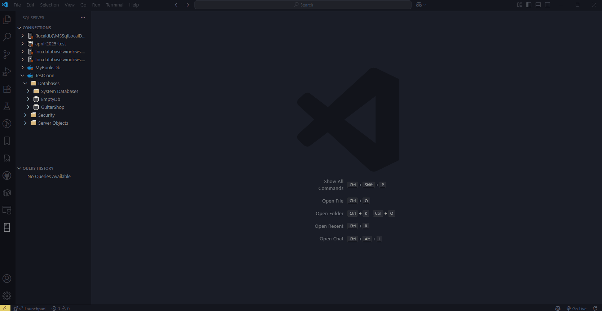This screenshot has width=602, height=311.
Task: Select the MyBooksDb connection label
Action: 48,67
